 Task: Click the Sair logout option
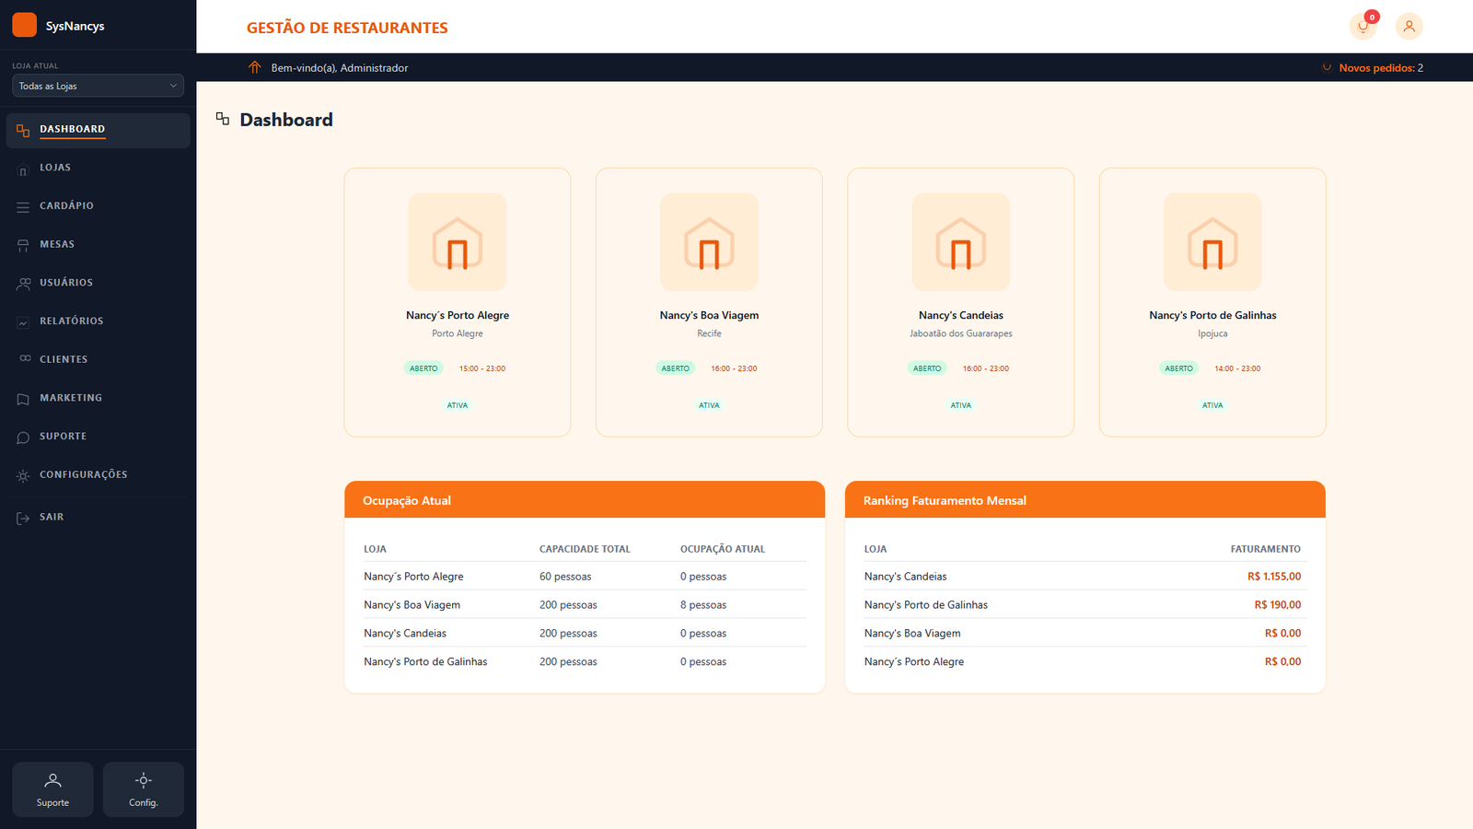click(x=52, y=517)
